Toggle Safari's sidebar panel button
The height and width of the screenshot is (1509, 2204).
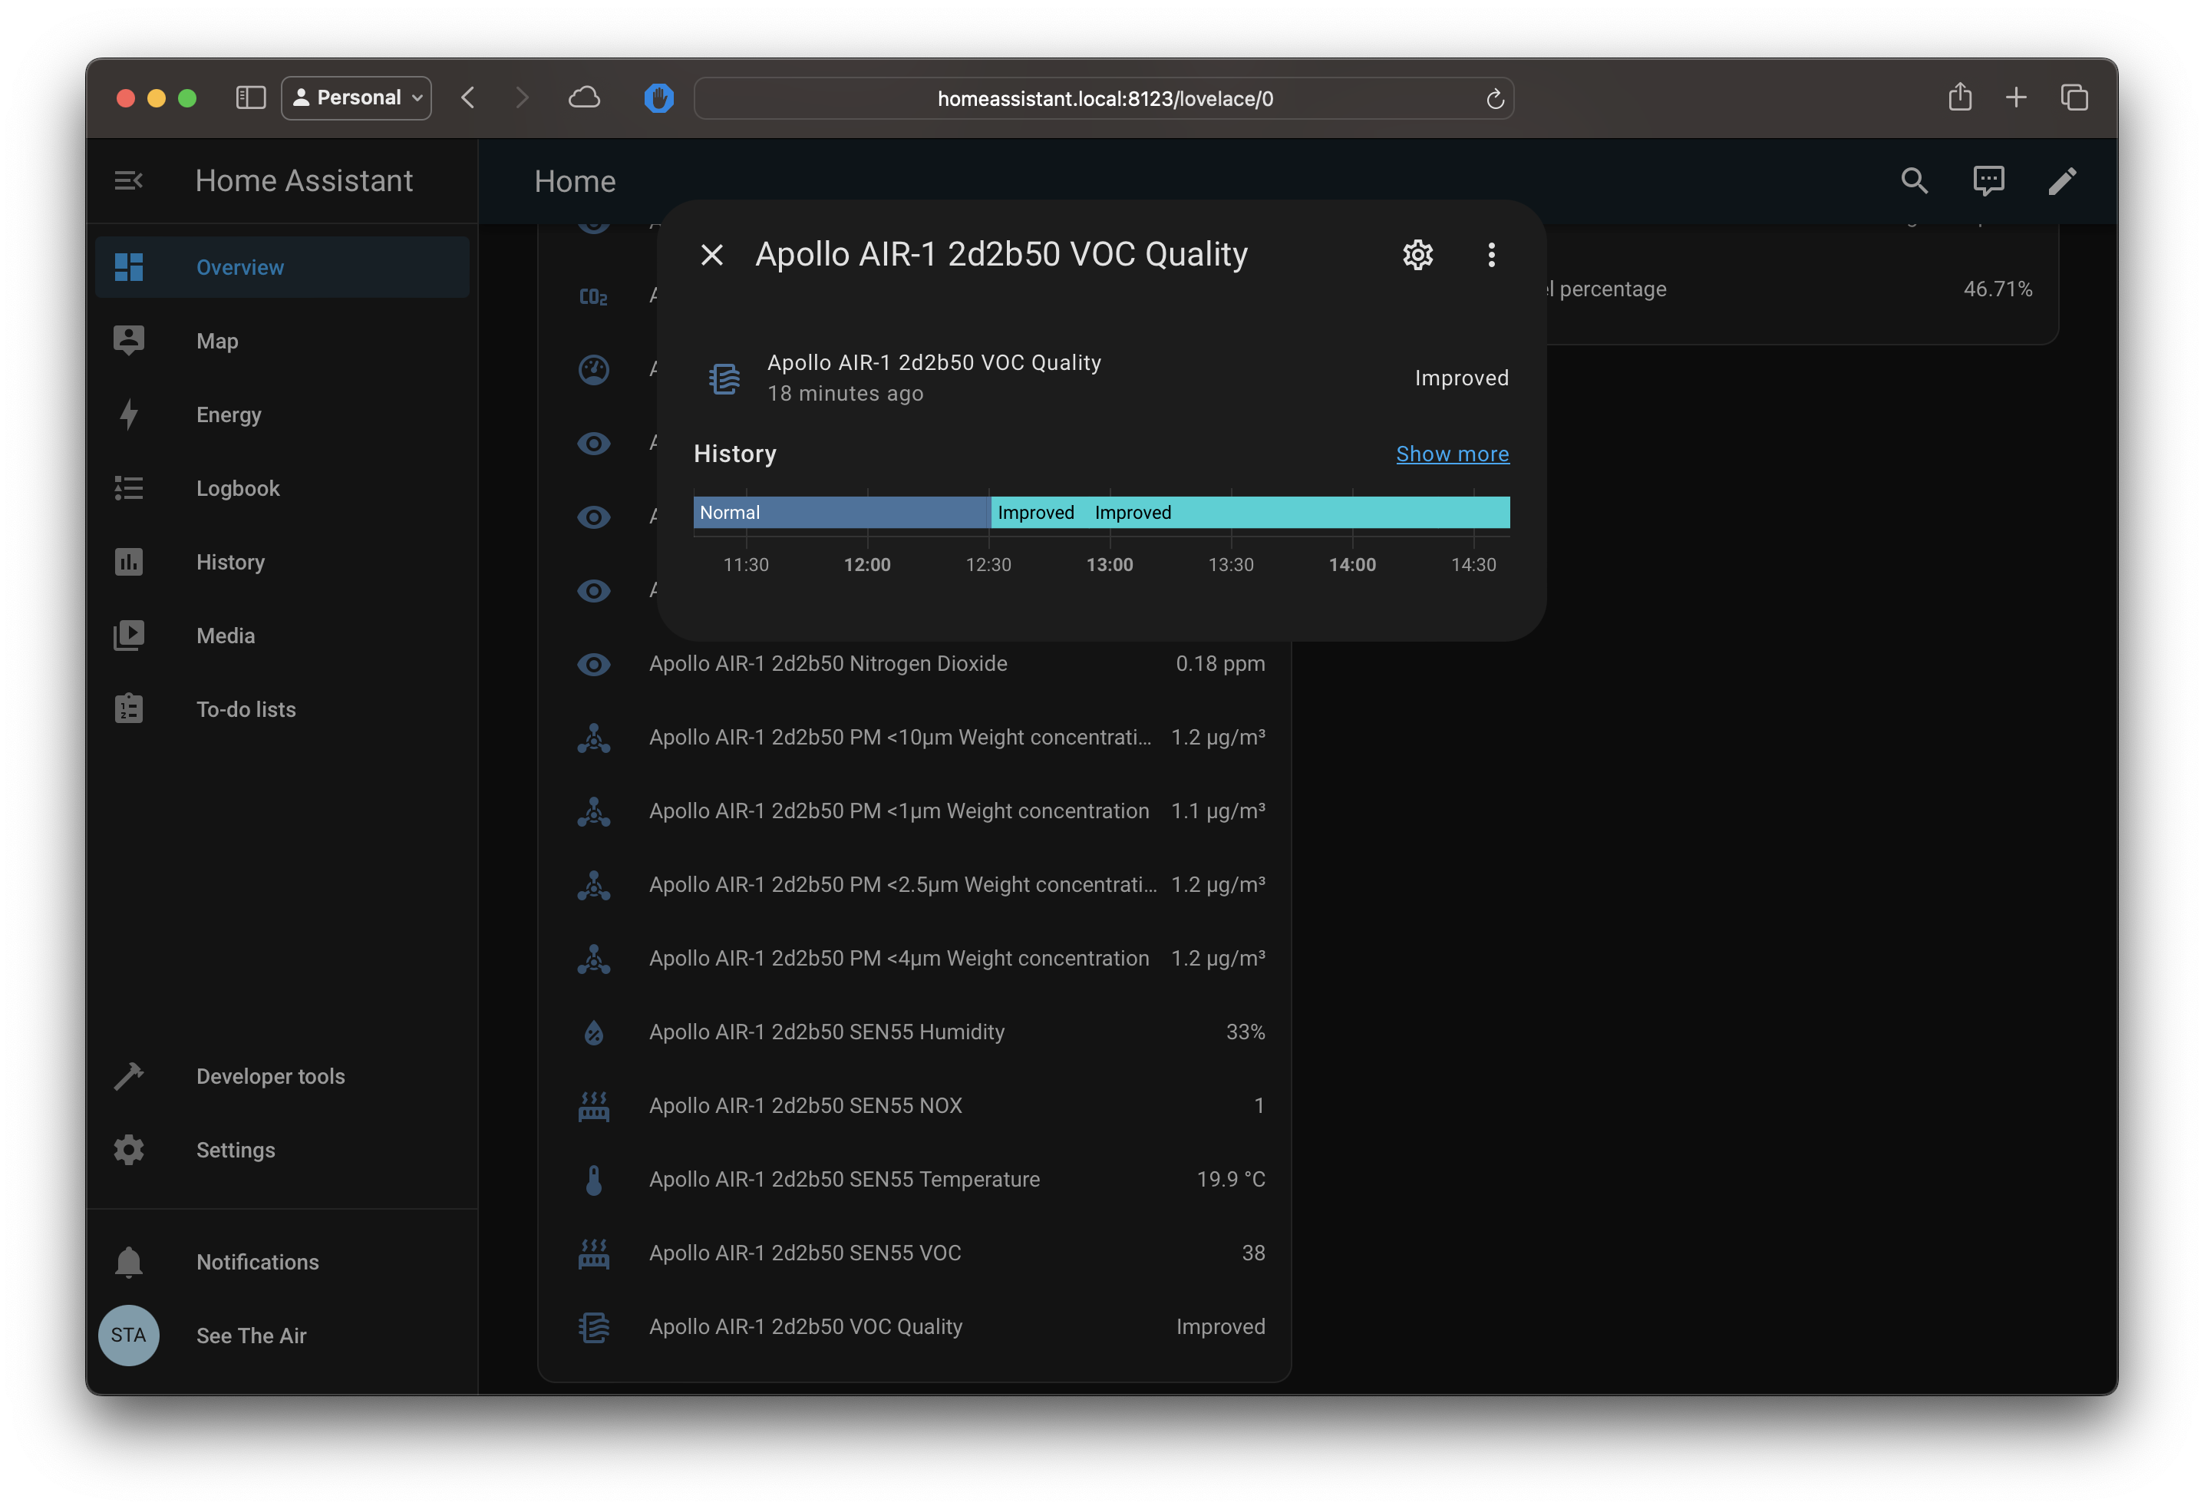click(250, 97)
